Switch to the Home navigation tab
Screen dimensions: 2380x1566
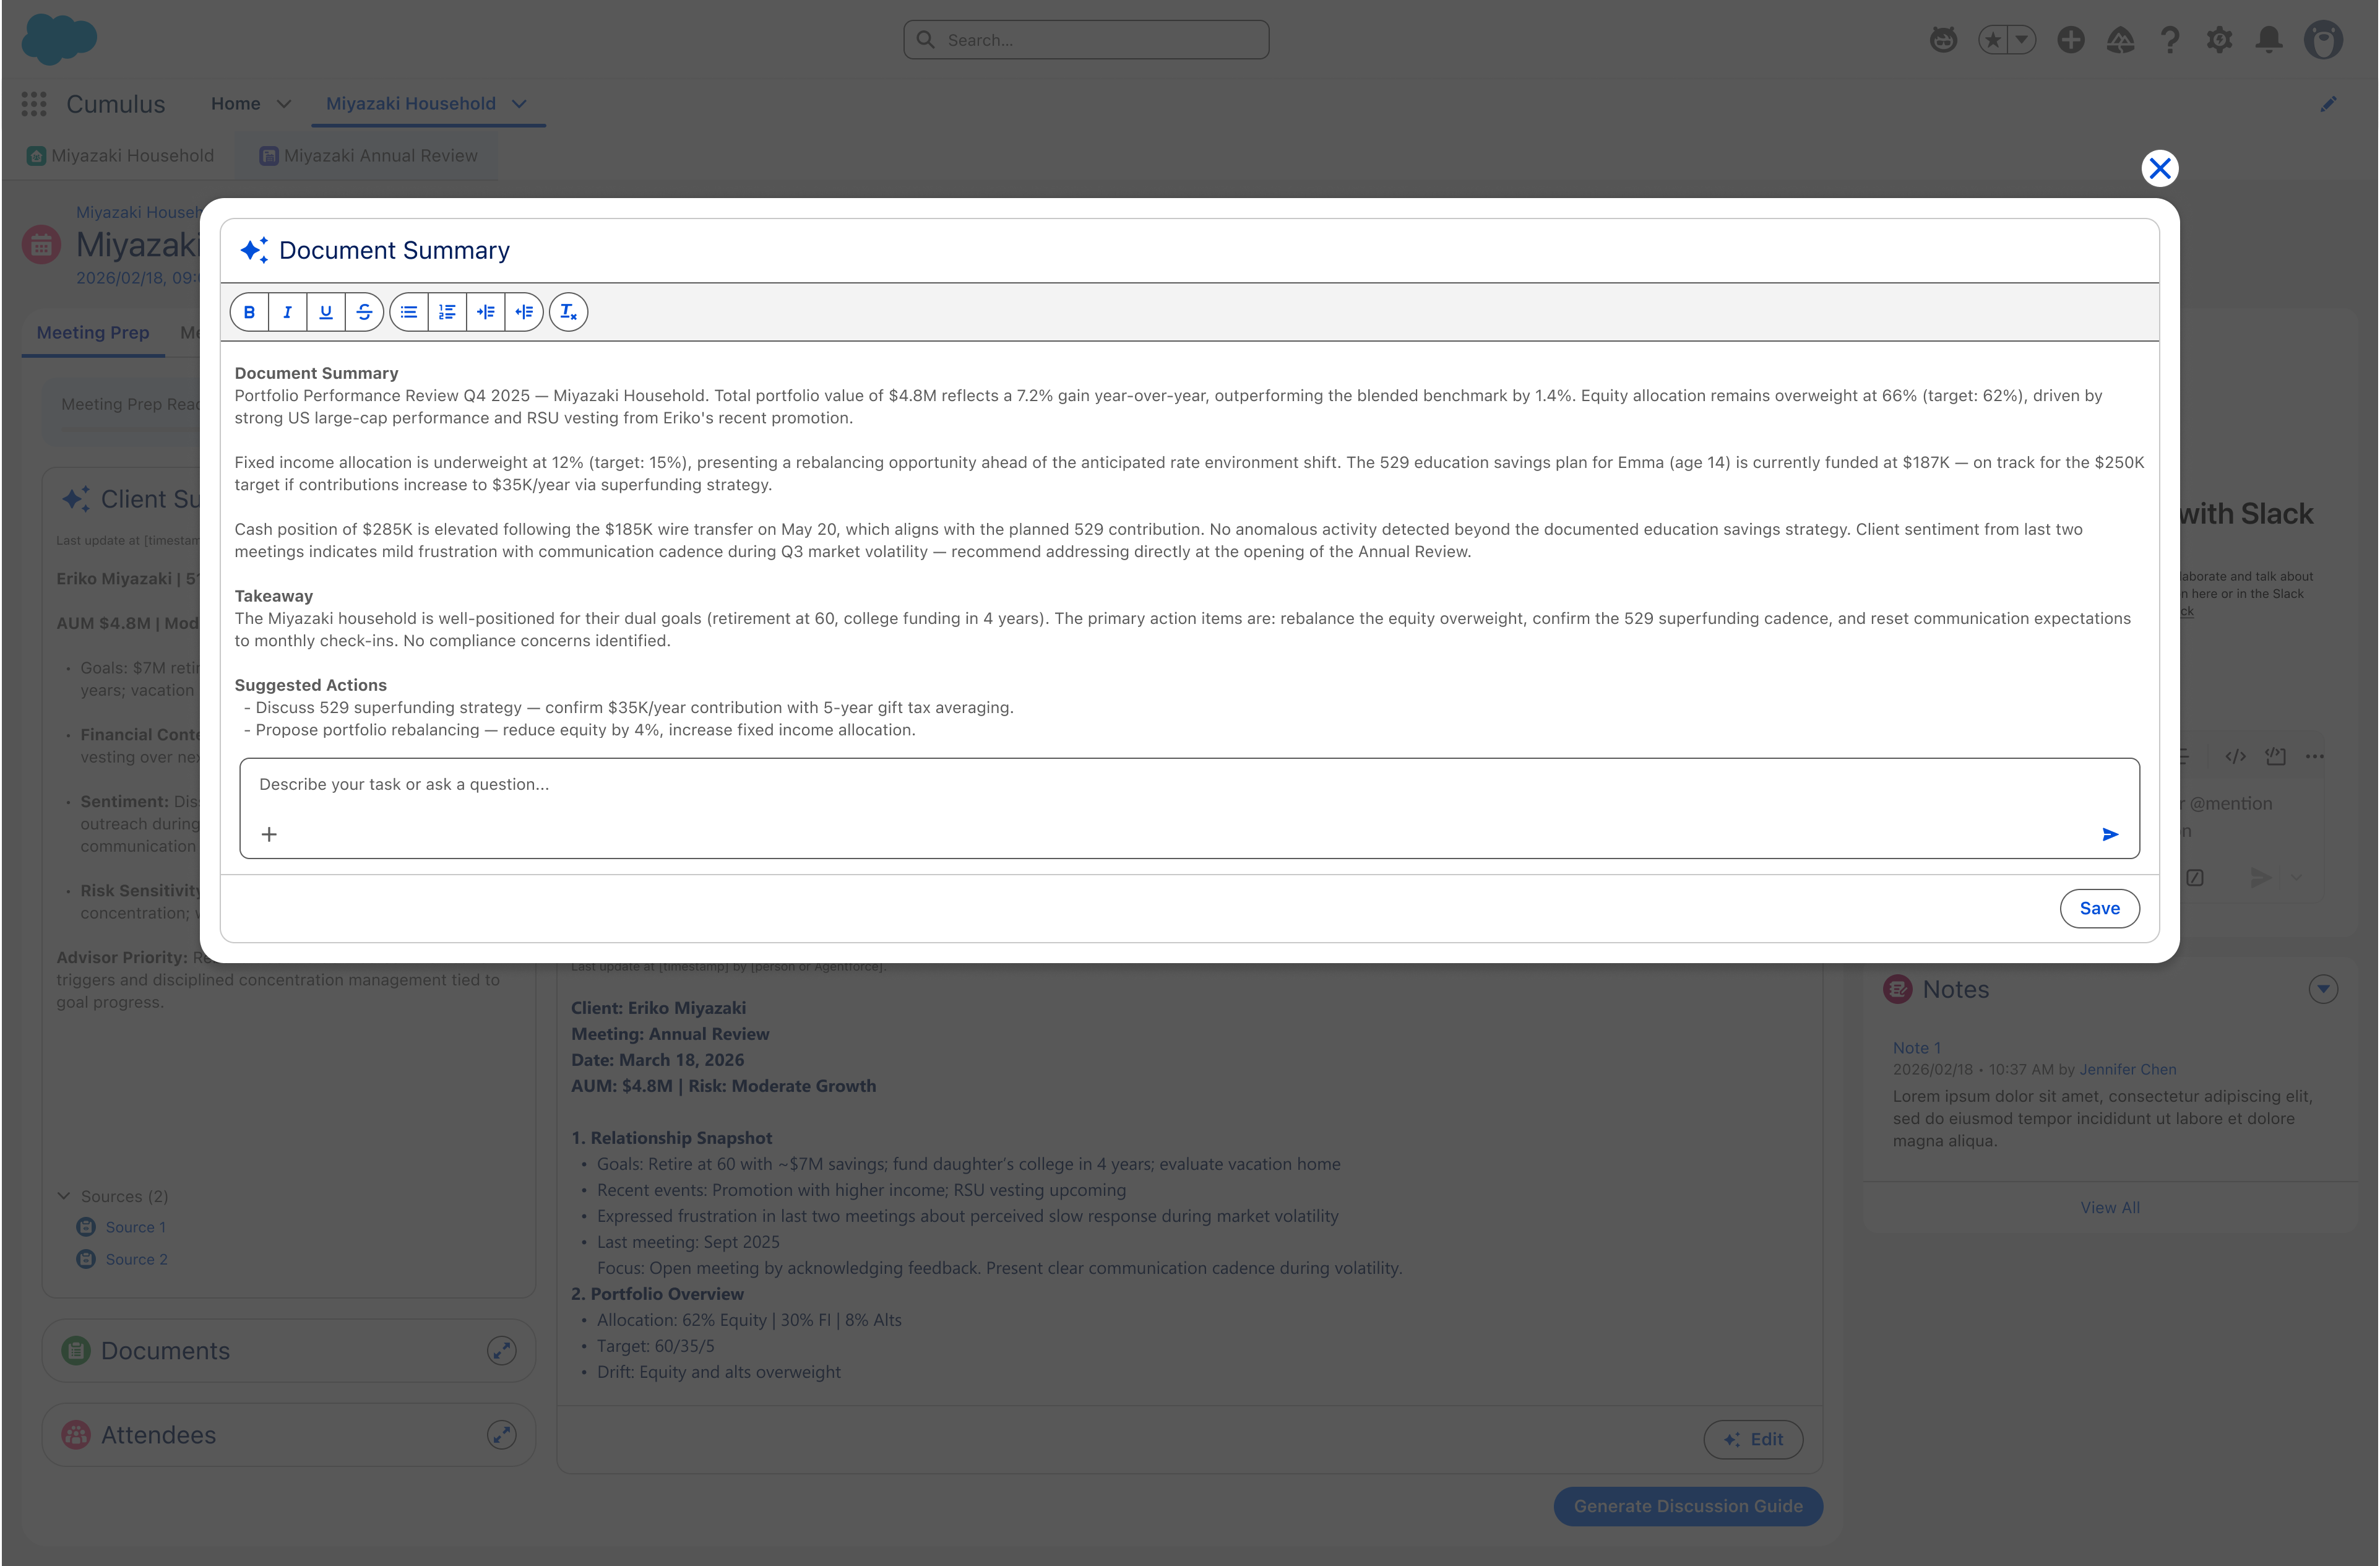236,104
